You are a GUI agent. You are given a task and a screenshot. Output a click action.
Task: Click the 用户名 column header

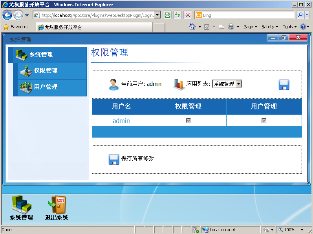(121, 107)
